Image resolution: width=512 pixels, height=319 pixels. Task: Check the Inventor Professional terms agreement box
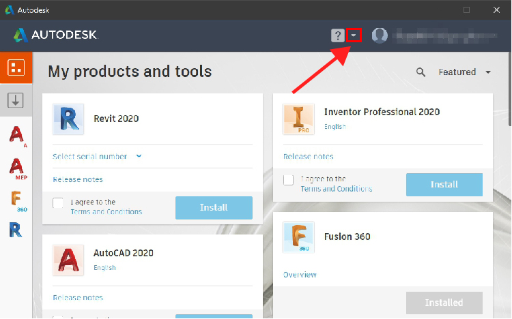(x=289, y=180)
